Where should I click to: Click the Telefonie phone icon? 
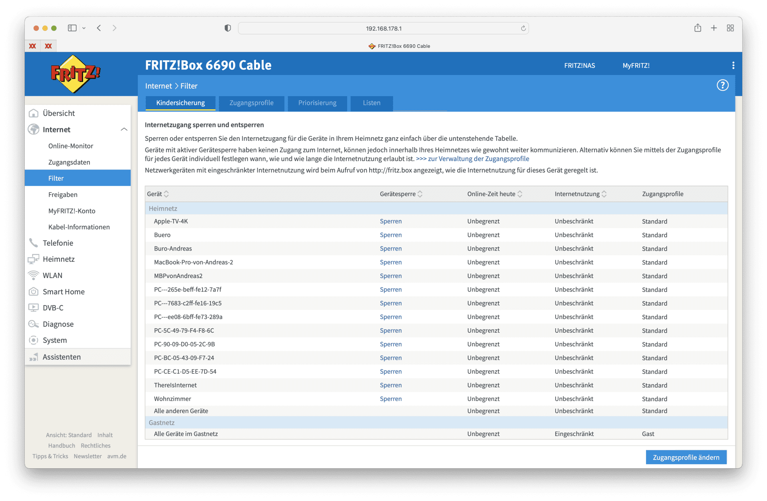click(34, 243)
